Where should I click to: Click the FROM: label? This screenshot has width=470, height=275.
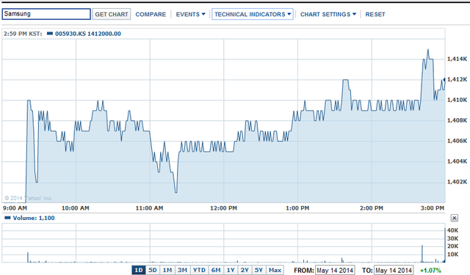point(303,271)
